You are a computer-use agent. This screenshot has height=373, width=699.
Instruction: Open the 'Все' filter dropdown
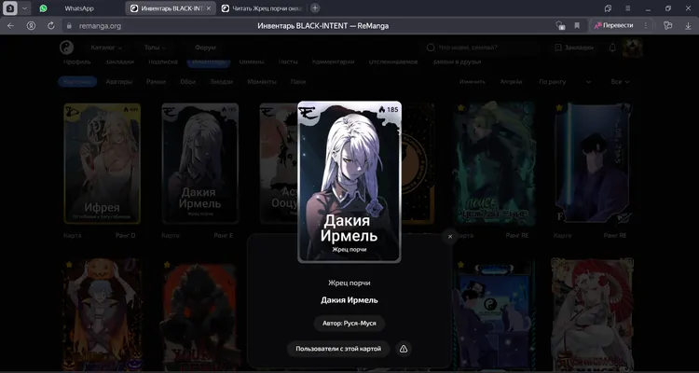(620, 82)
